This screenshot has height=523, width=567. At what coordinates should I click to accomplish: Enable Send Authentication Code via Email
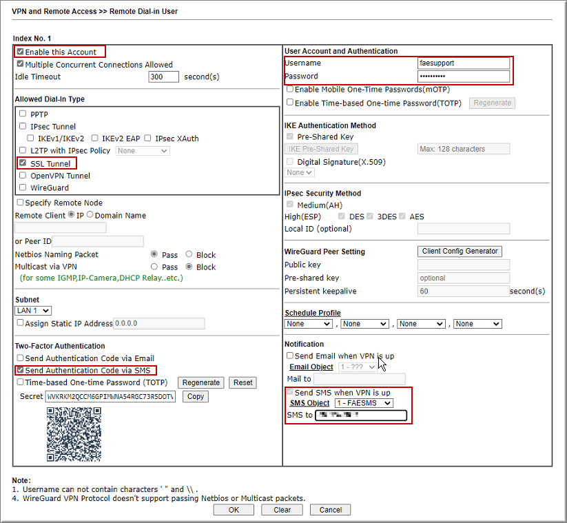[x=21, y=358]
